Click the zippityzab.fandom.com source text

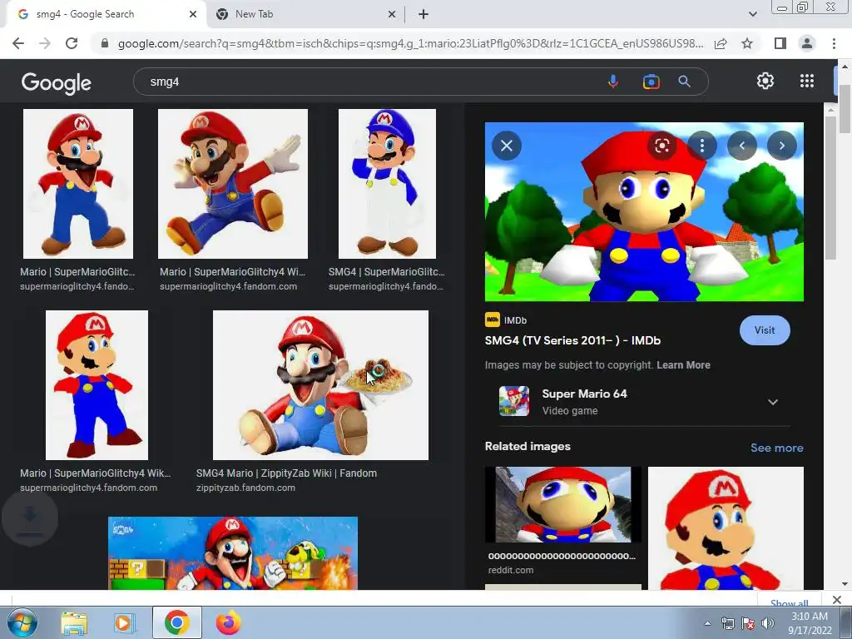[245, 488]
